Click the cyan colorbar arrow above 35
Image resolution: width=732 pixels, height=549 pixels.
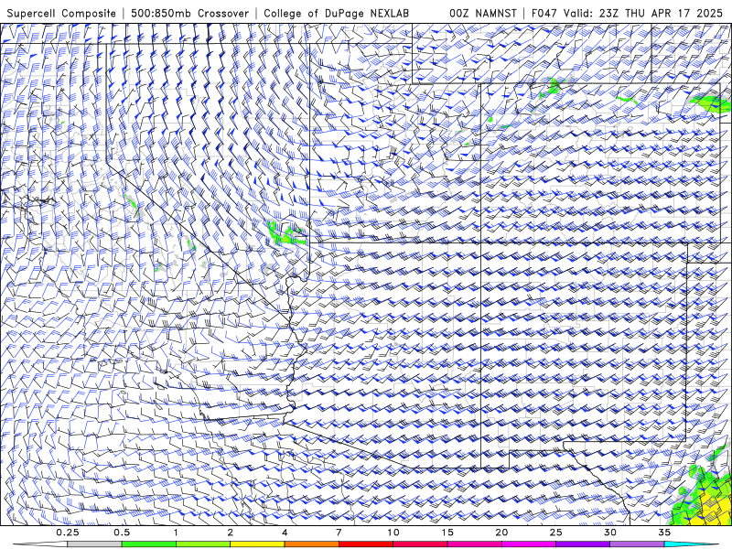point(691,544)
